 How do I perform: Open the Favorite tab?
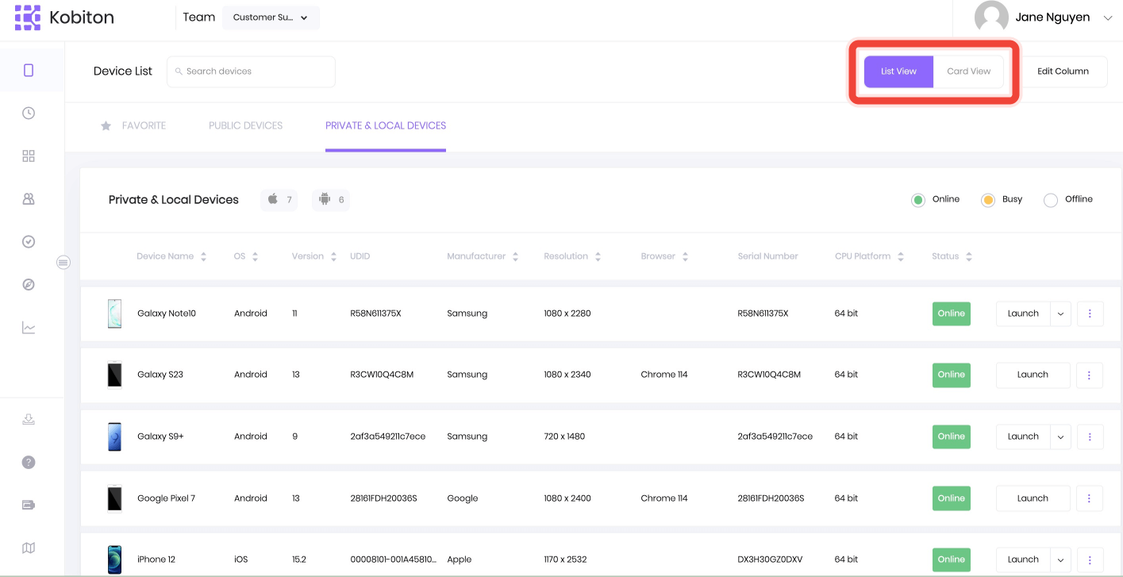[133, 125]
